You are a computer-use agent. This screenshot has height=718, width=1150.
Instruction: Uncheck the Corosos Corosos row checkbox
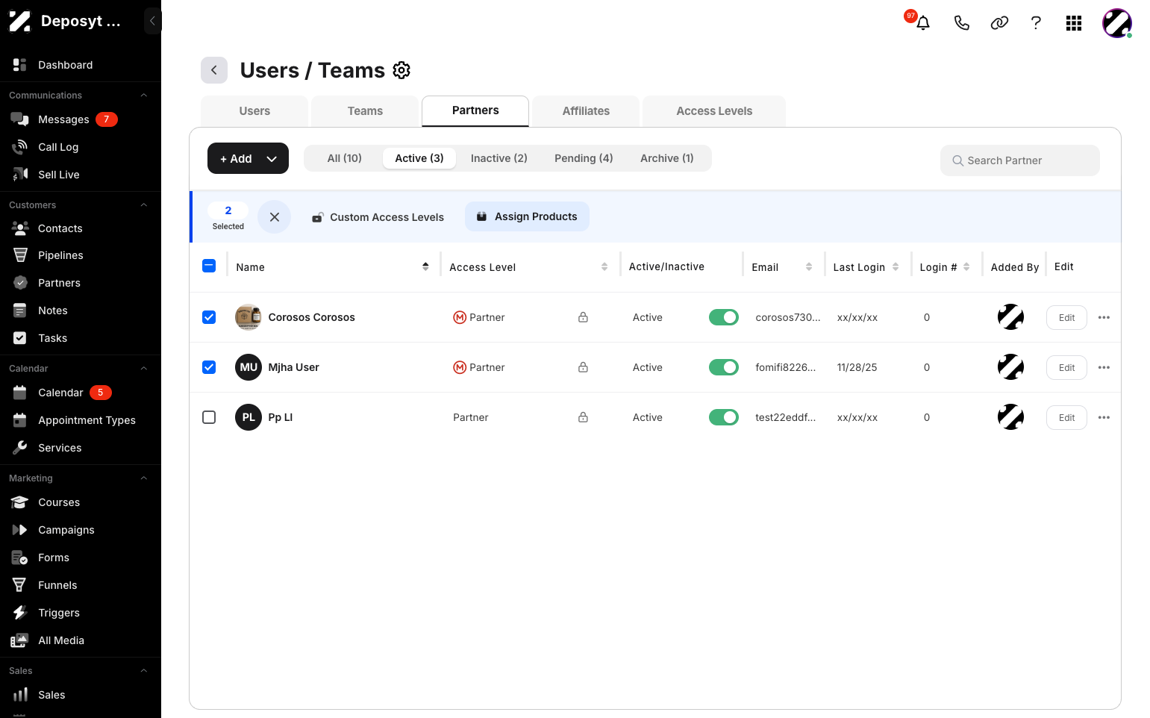[209, 317]
